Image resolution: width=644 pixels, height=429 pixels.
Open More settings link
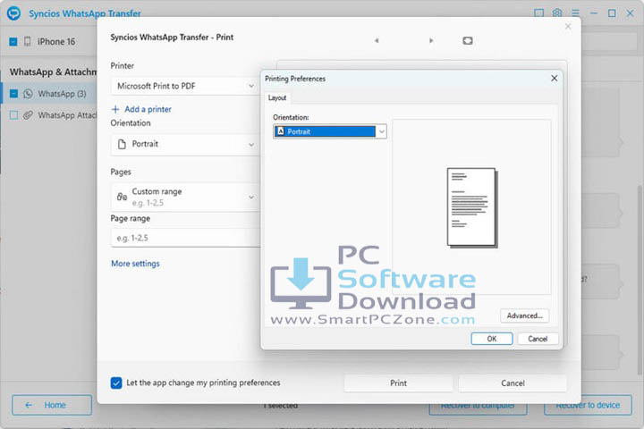tap(135, 264)
